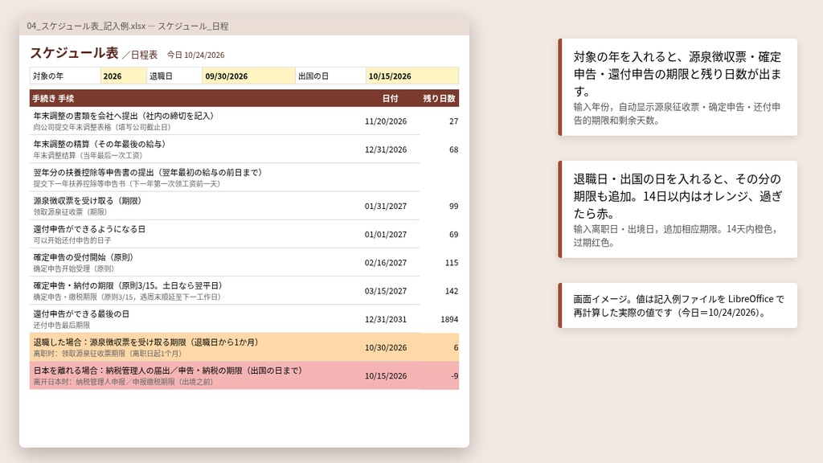
Task: Click the スケジュール表 title heading
Action: click(x=74, y=53)
